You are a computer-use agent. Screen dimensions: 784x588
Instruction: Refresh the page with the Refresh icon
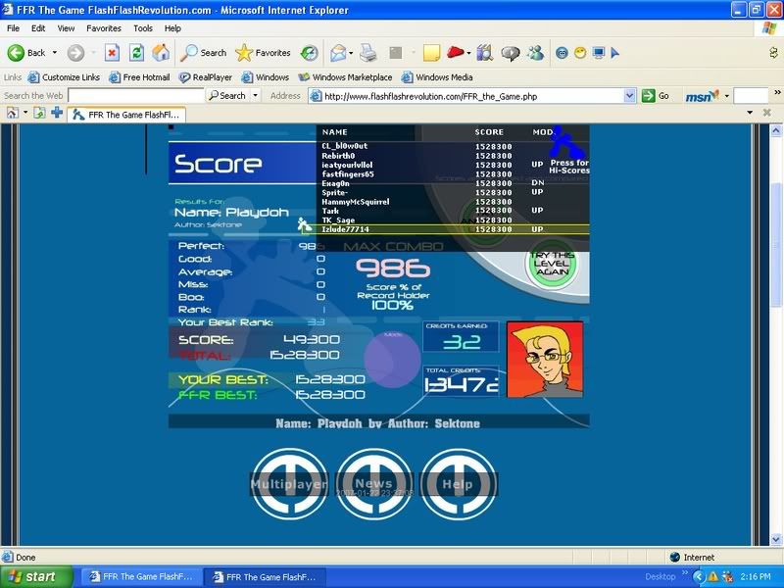click(x=137, y=53)
